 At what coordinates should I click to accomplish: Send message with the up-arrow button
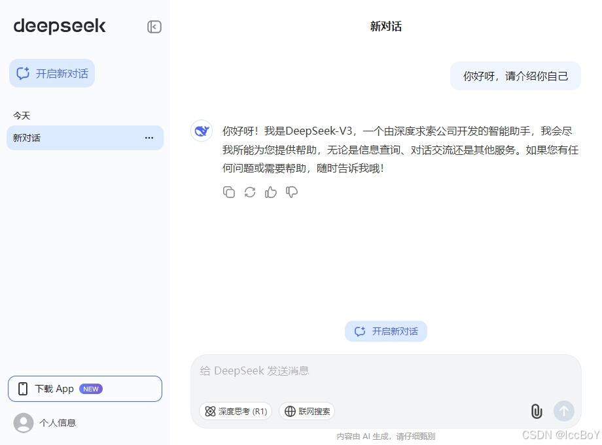563,411
